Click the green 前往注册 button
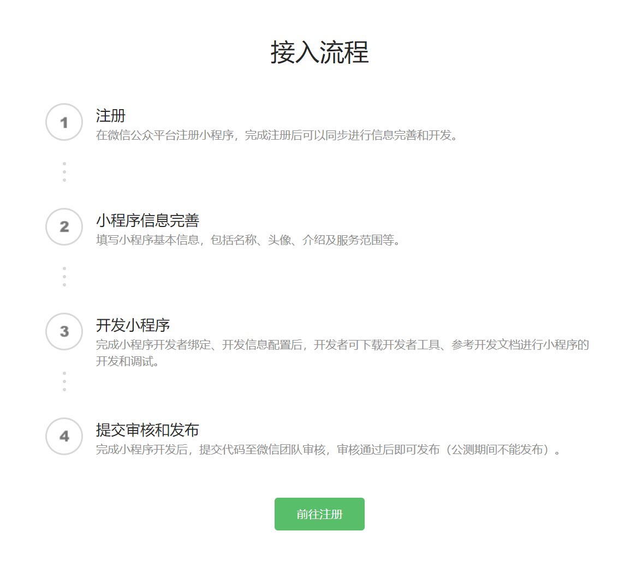Image resolution: width=642 pixels, height=567 pixels. pyautogui.click(x=319, y=514)
